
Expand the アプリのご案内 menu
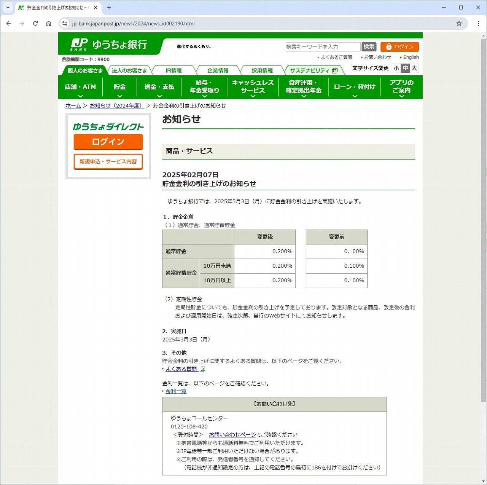tap(401, 87)
